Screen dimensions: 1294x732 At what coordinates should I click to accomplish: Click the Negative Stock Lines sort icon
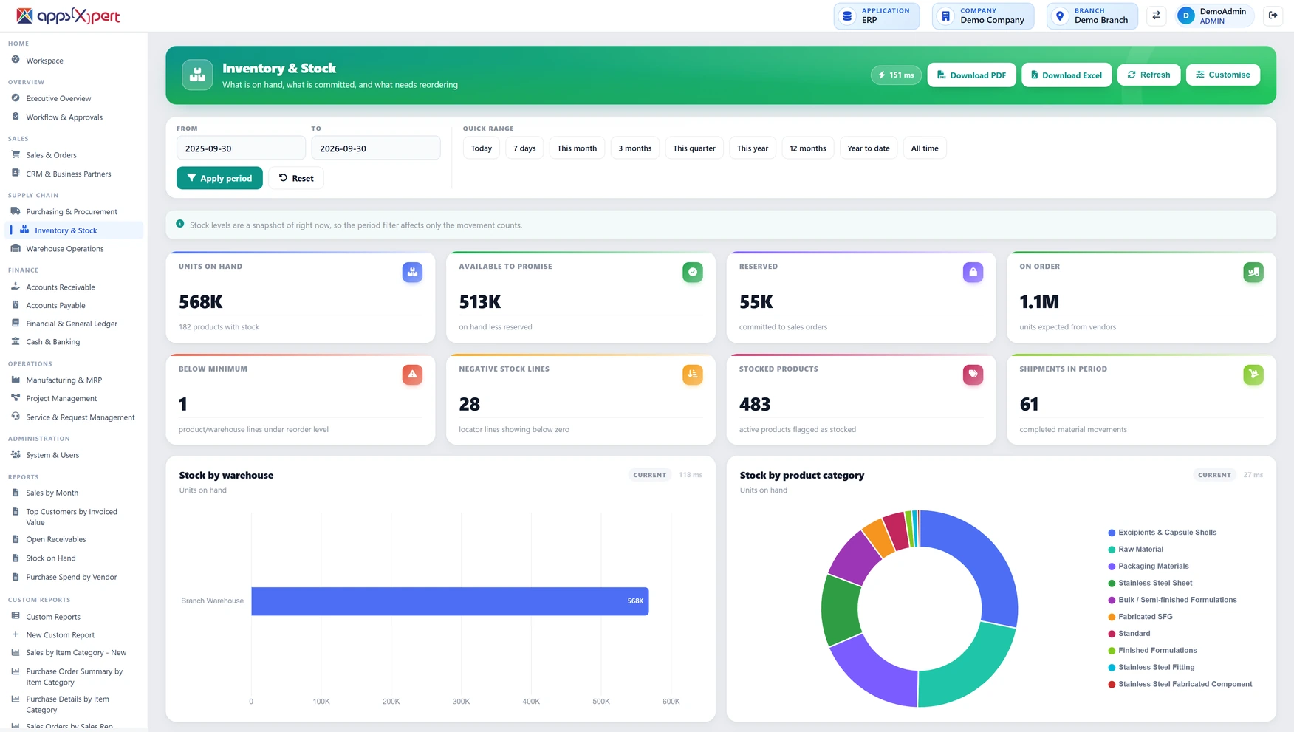coord(693,374)
